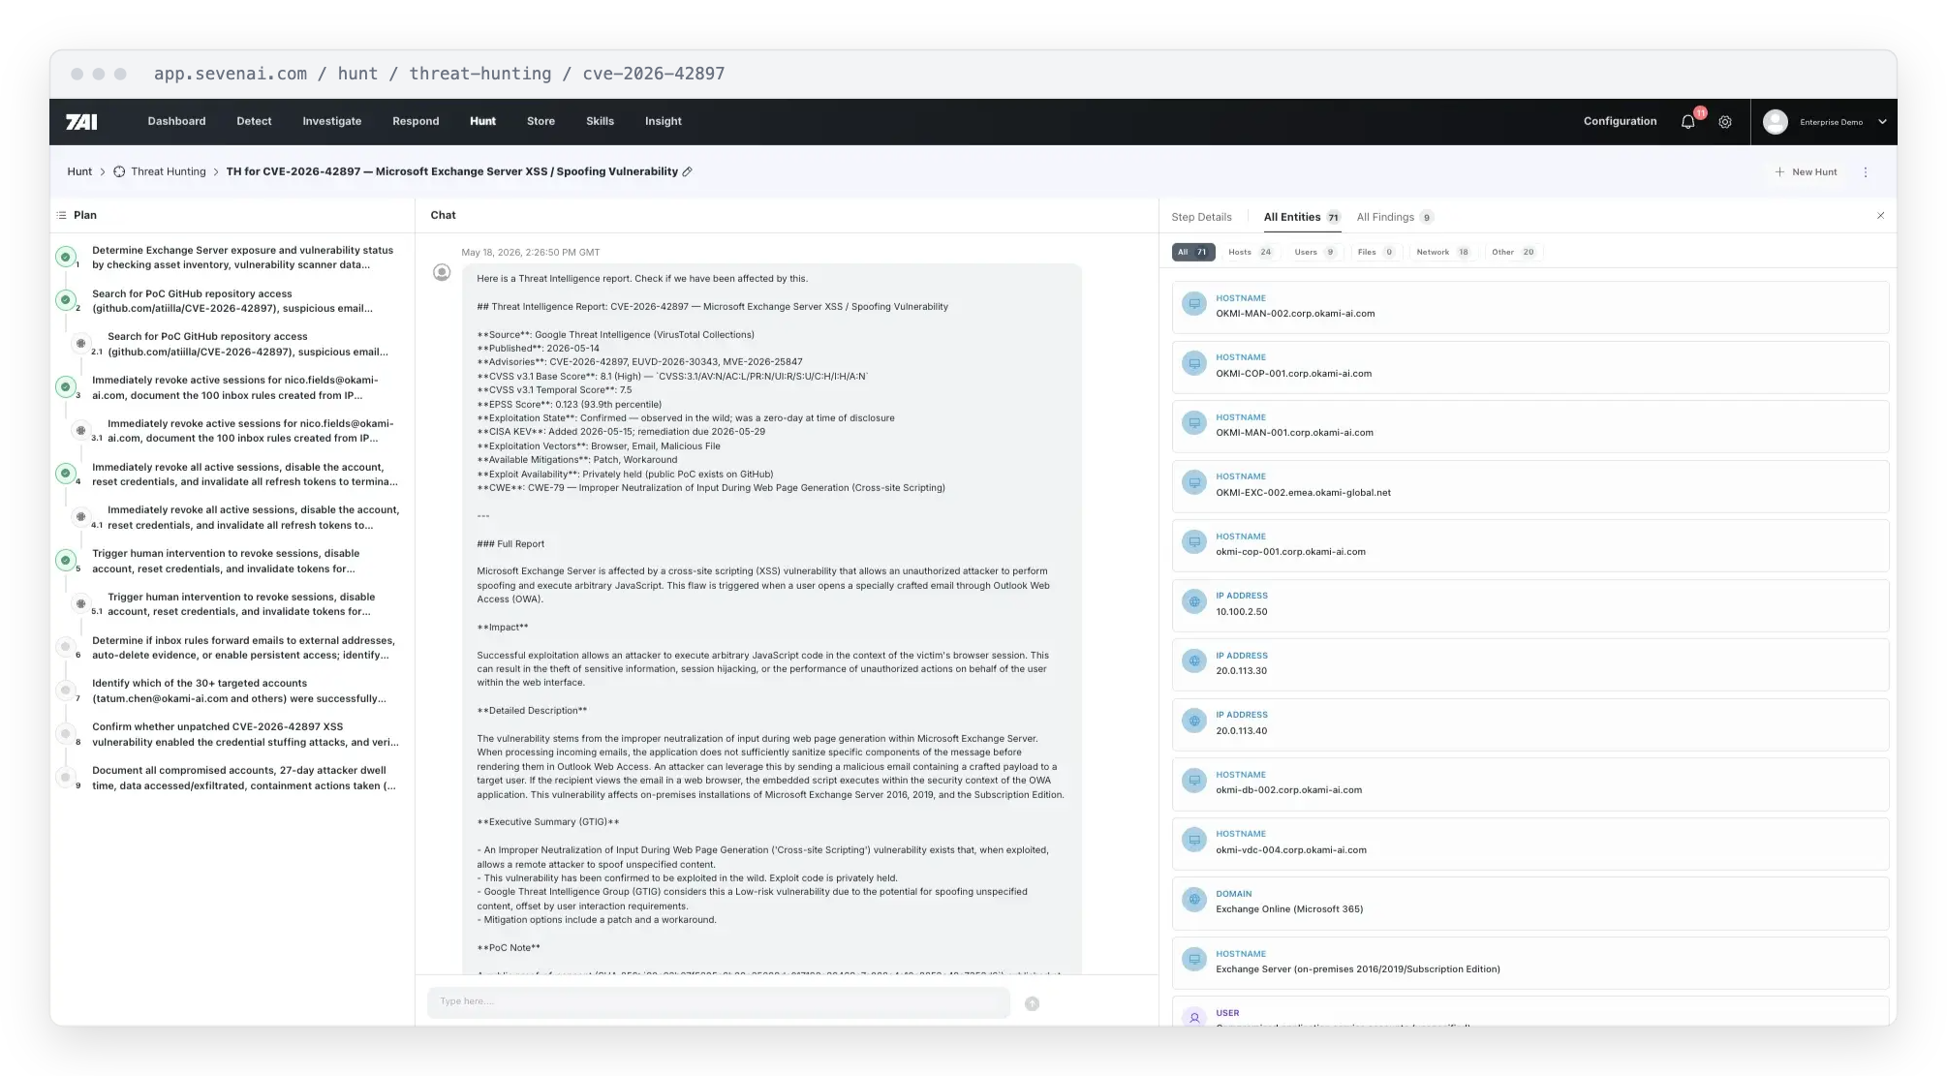Click the send message arrow icon
This screenshot has width=1947, height=1076.
pyautogui.click(x=1032, y=1003)
